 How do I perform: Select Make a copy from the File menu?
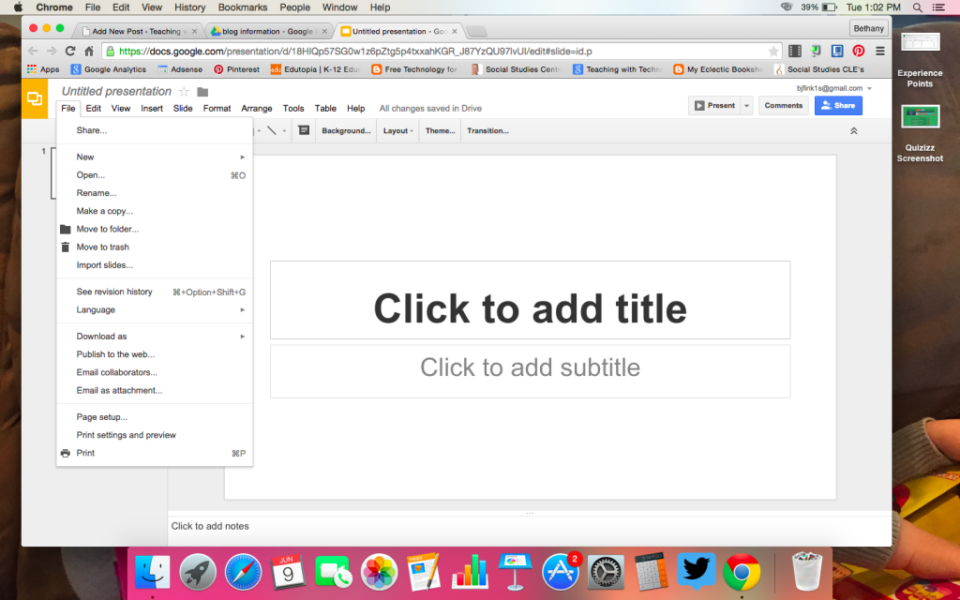(x=103, y=211)
